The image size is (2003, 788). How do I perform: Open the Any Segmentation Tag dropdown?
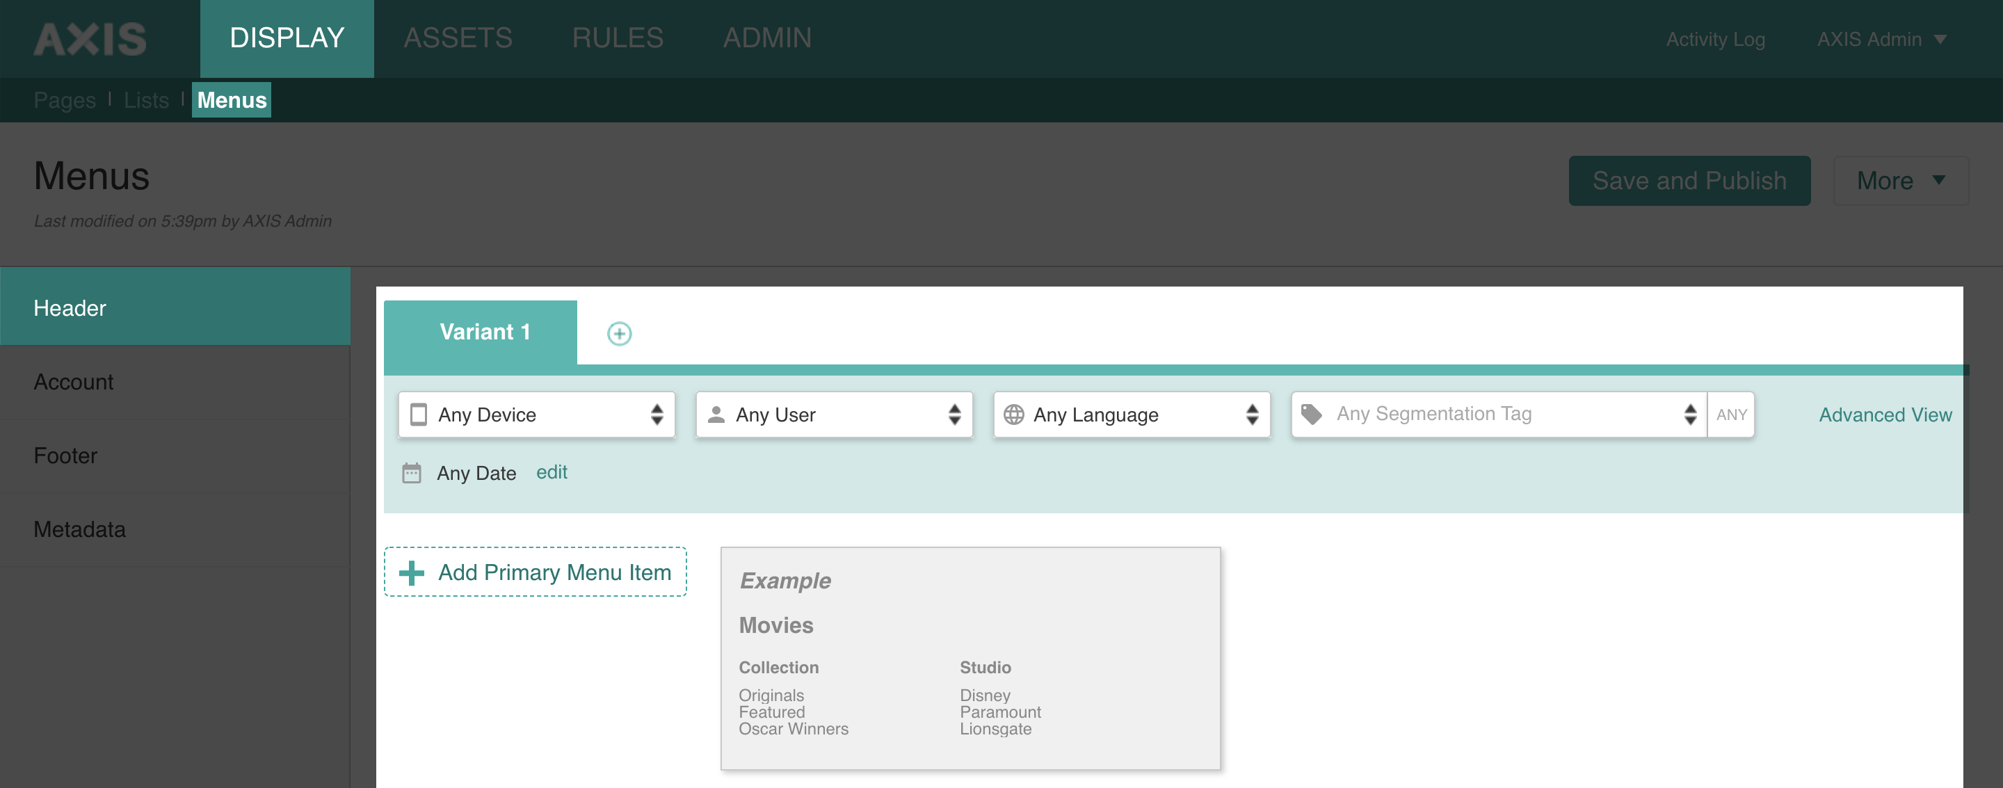click(x=1499, y=415)
